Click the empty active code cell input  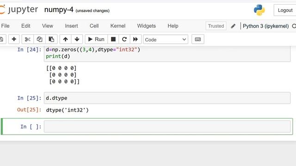click(x=167, y=126)
